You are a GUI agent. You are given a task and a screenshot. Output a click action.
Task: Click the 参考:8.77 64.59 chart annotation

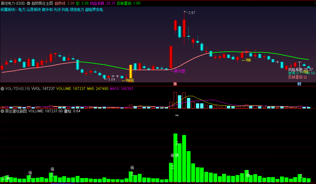coord(302,73)
